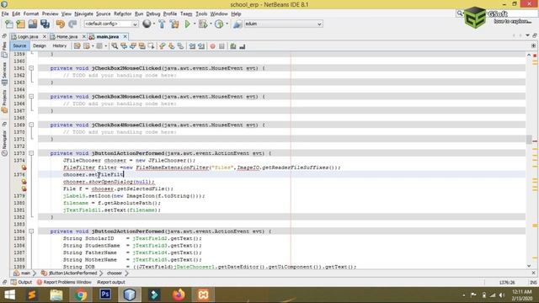Click the Shift Line Right icon
Image resolution: width=539 pixels, height=303 pixels.
[x=201, y=46]
